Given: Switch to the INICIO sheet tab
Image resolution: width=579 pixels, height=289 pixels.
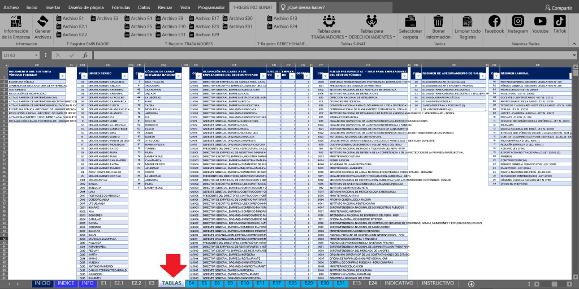Looking at the screenshot, I should pos(42,283).
